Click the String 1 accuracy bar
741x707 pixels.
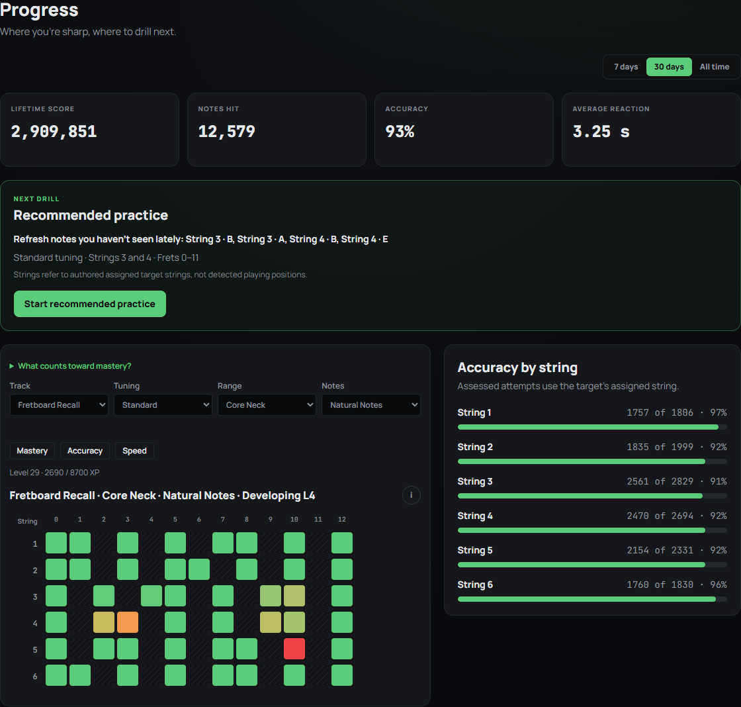(592, 427)
